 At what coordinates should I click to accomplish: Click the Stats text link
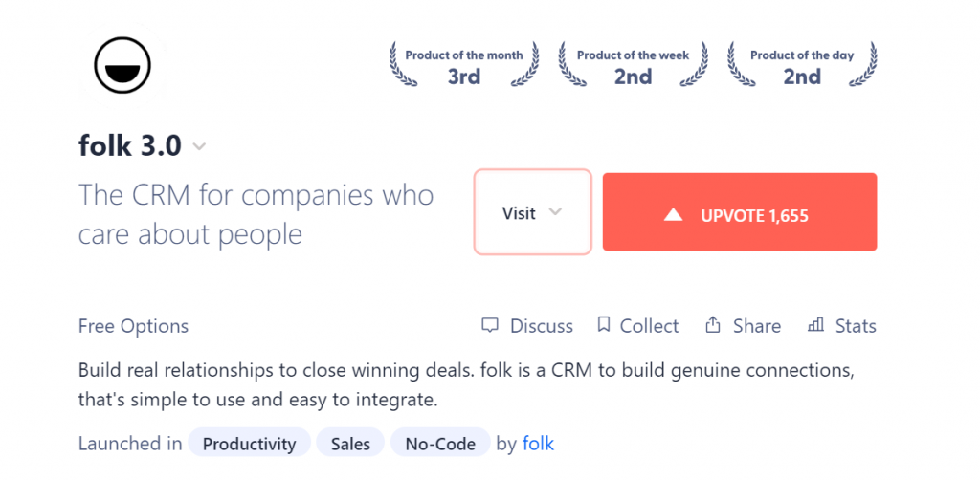[x=856, y=325]
